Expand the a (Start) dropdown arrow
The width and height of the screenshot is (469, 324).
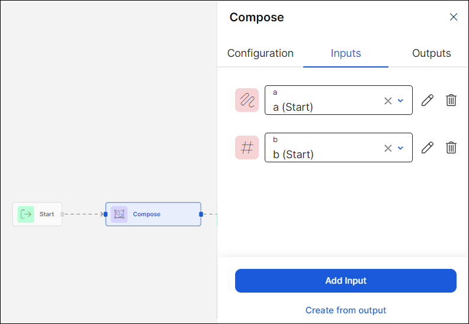pos(401,101)
